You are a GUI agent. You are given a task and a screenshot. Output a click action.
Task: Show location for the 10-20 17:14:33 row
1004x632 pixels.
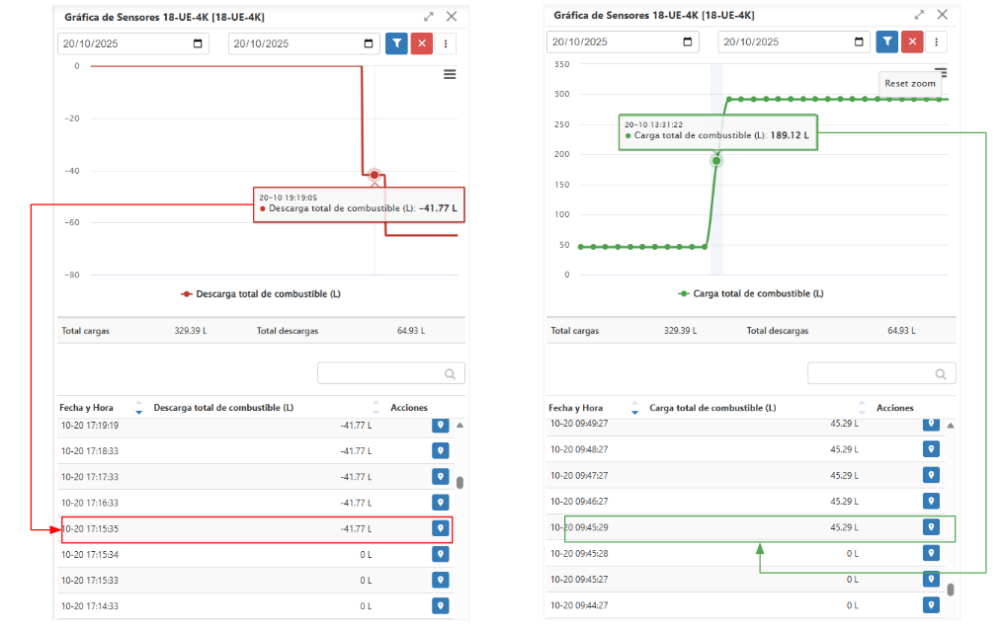pyautogui.click(x=440, y=605)
